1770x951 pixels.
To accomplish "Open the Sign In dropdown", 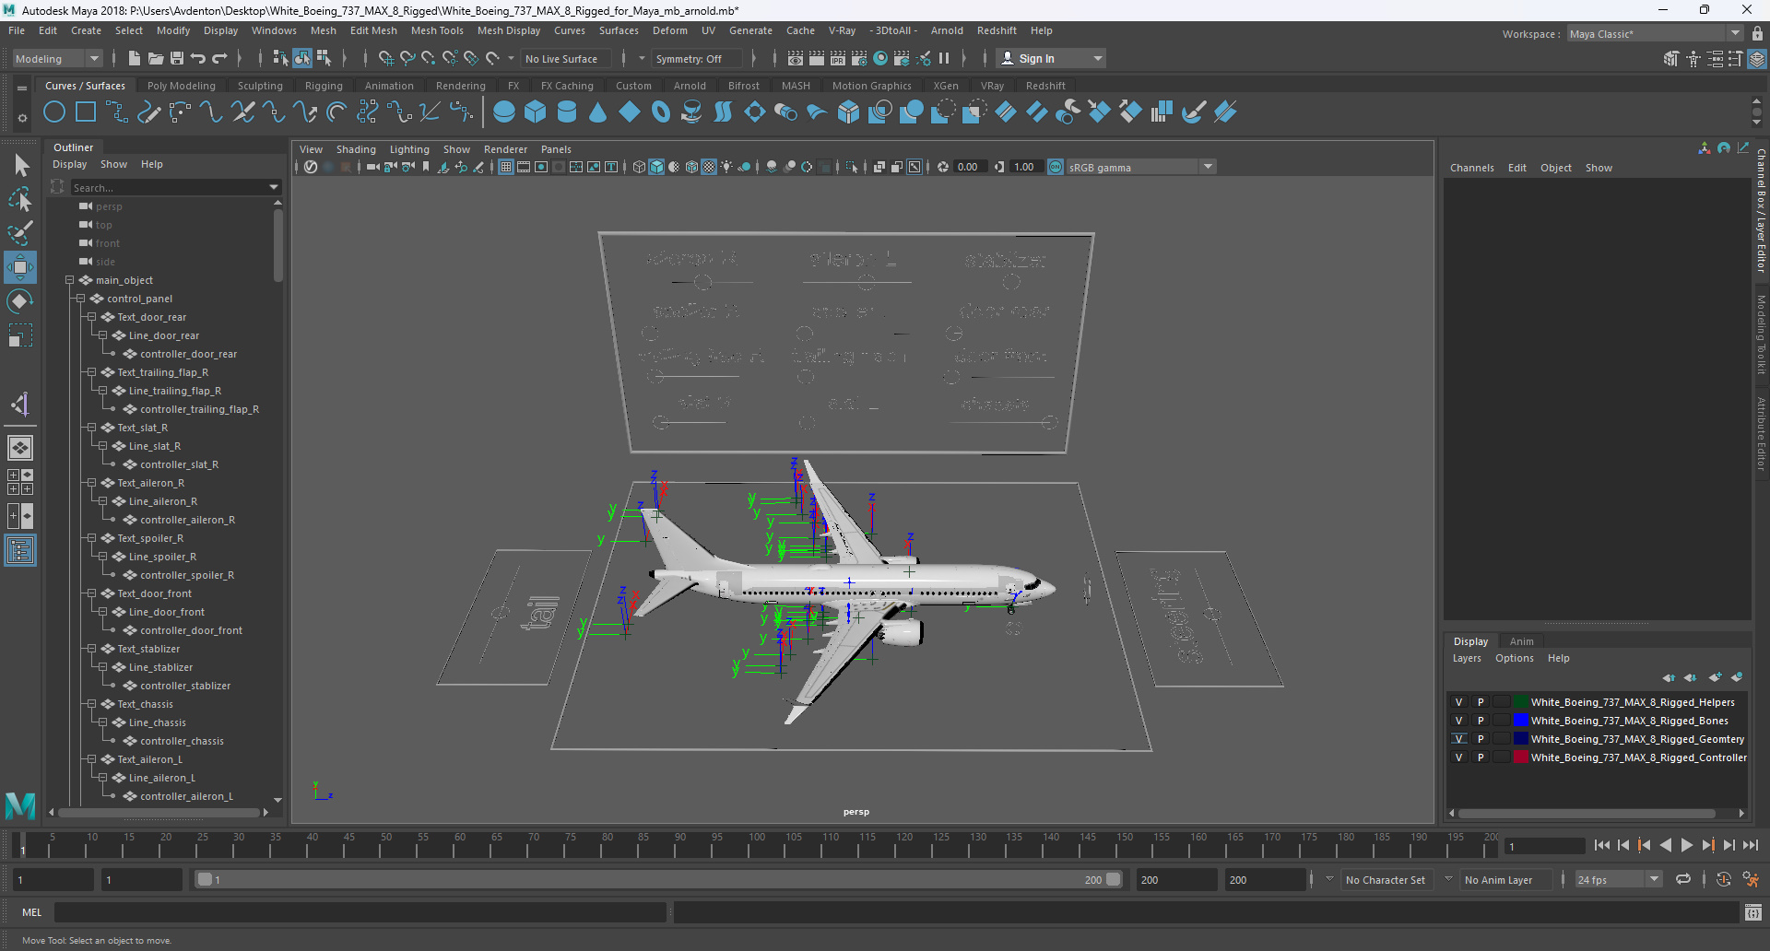I will [x=1051, y=58].
